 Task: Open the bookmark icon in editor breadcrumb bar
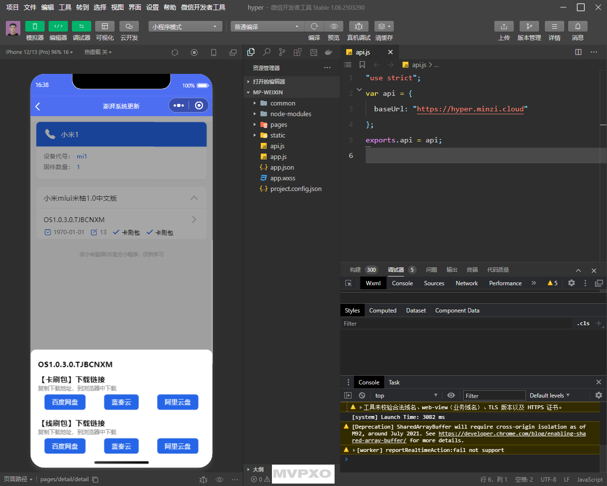tap(362, 65)
